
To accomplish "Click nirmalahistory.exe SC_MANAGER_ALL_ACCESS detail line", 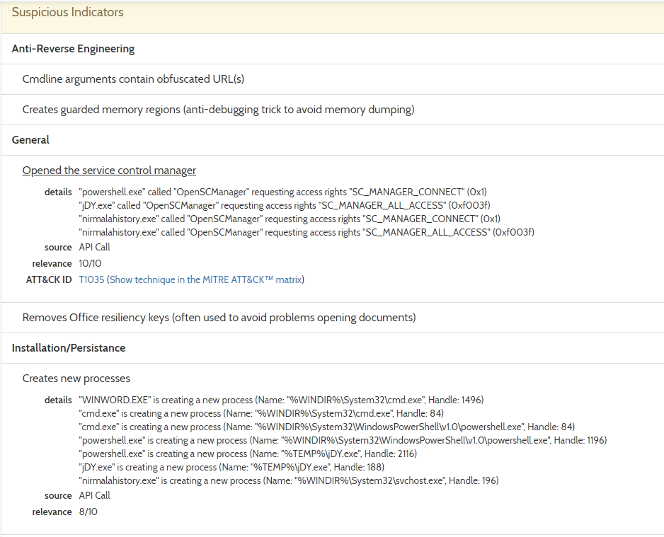I will pyautogui.click(x=307, y=232).
